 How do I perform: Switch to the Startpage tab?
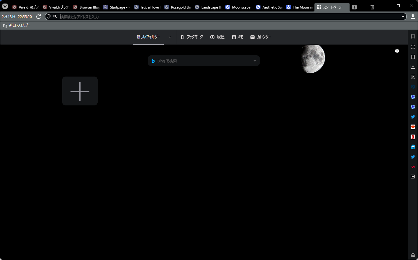(x=117, y=7)
